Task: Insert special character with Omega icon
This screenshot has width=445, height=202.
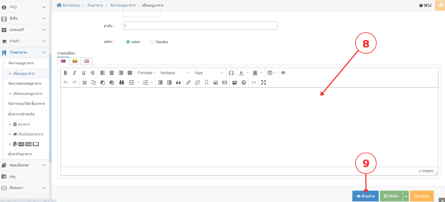Action: (231, 73)
